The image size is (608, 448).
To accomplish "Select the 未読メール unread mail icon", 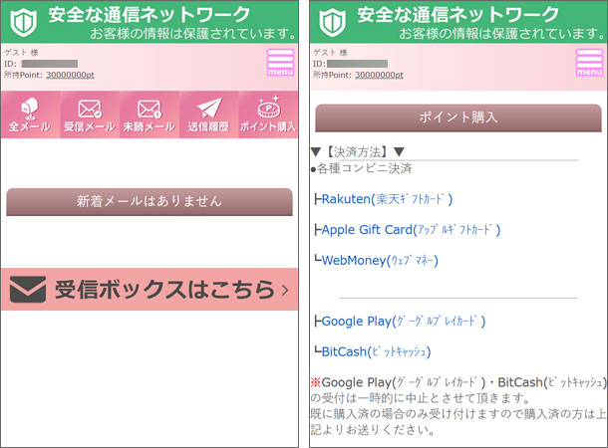I will click(150, 115).
